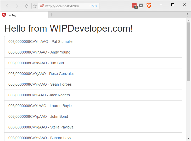Click the vertical scrollbar thumb
Image resolution: width=191 pixels, height=141 pixels.
189,52
